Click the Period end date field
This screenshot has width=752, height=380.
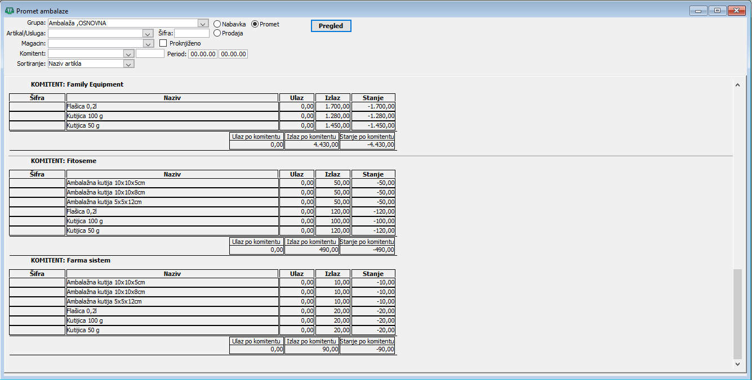click(233, 54)
